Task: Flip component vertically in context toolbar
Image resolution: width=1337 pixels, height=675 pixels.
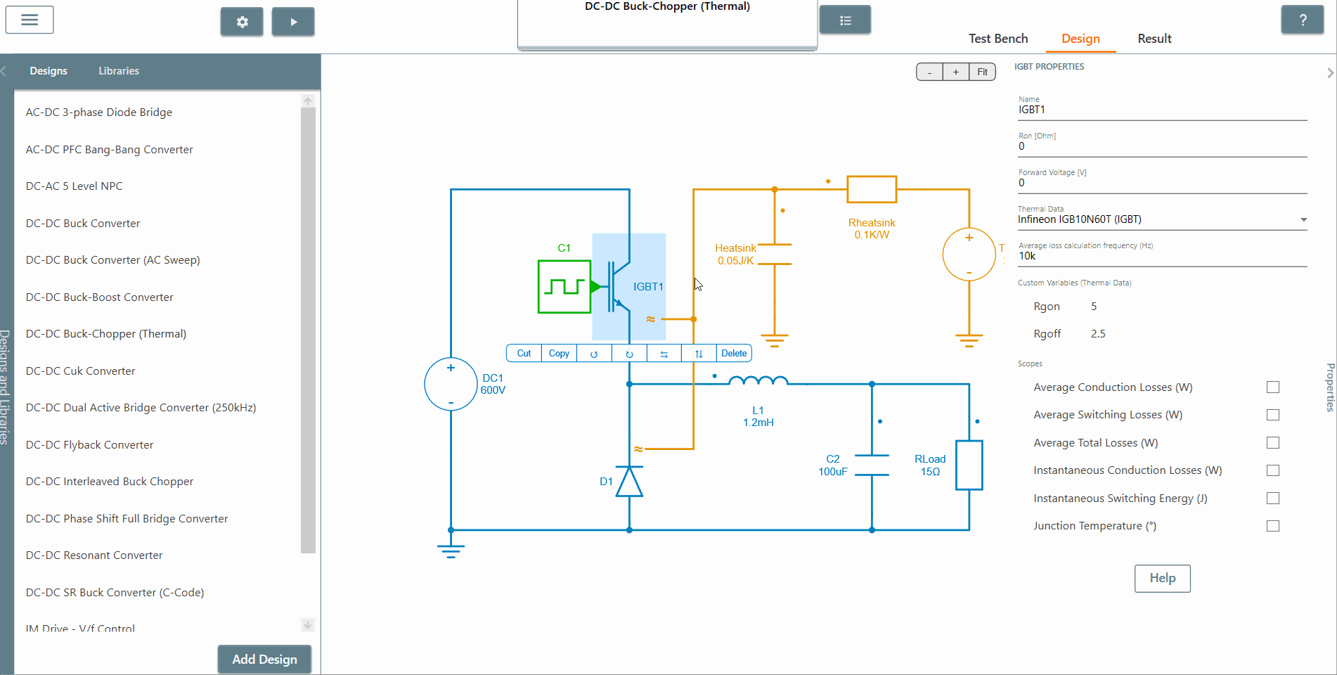Action: coord(699,354)
